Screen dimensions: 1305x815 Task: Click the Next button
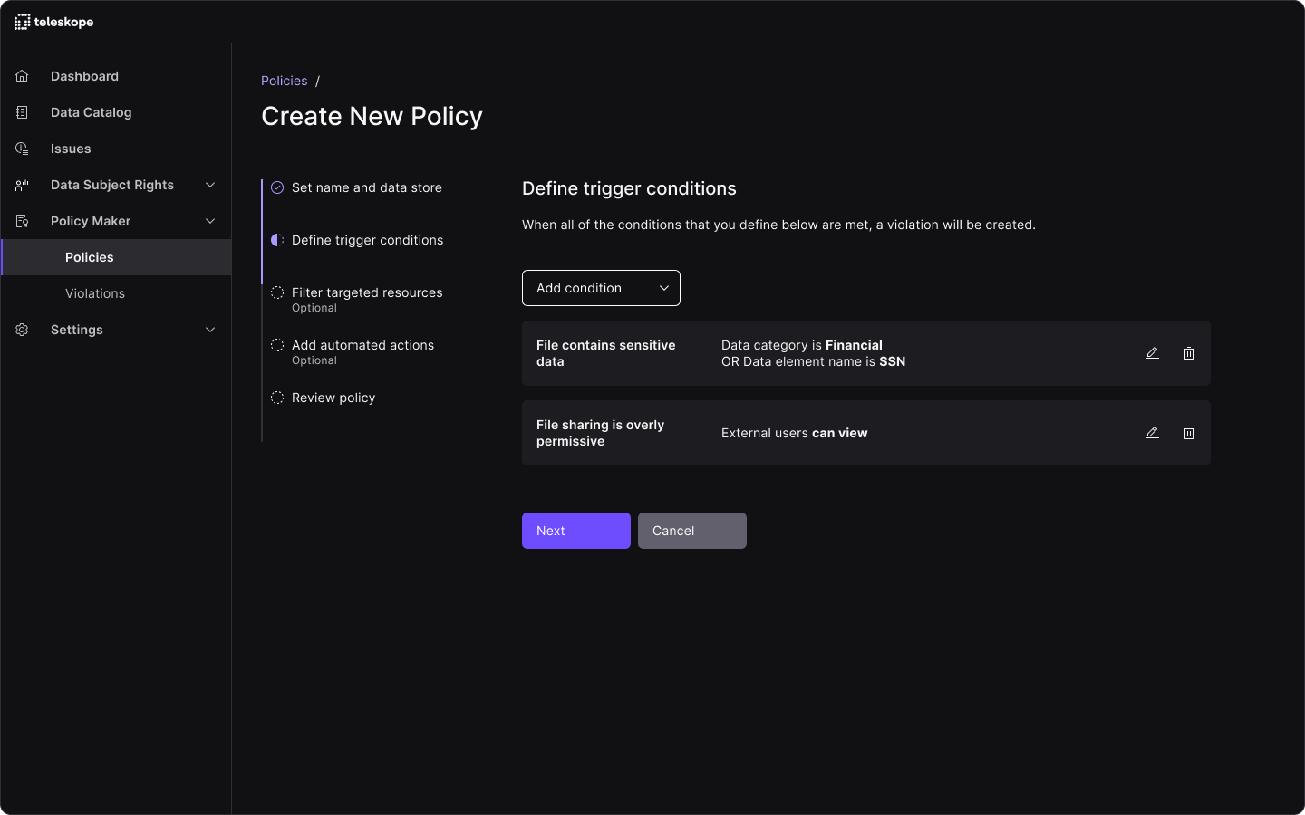click(x=576, y=531)
